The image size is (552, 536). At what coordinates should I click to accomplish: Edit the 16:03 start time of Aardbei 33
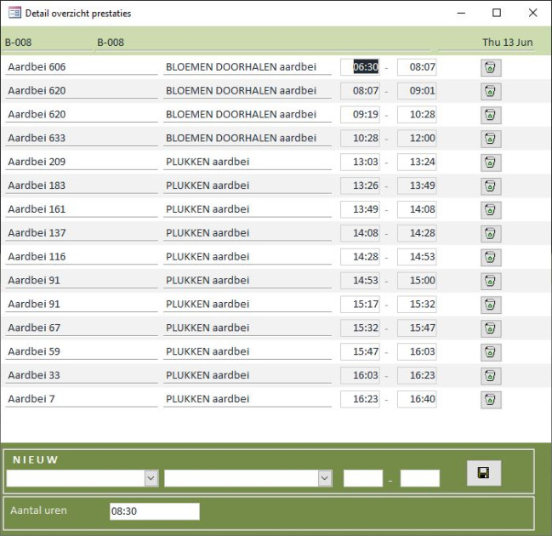(x=360, y=375)
